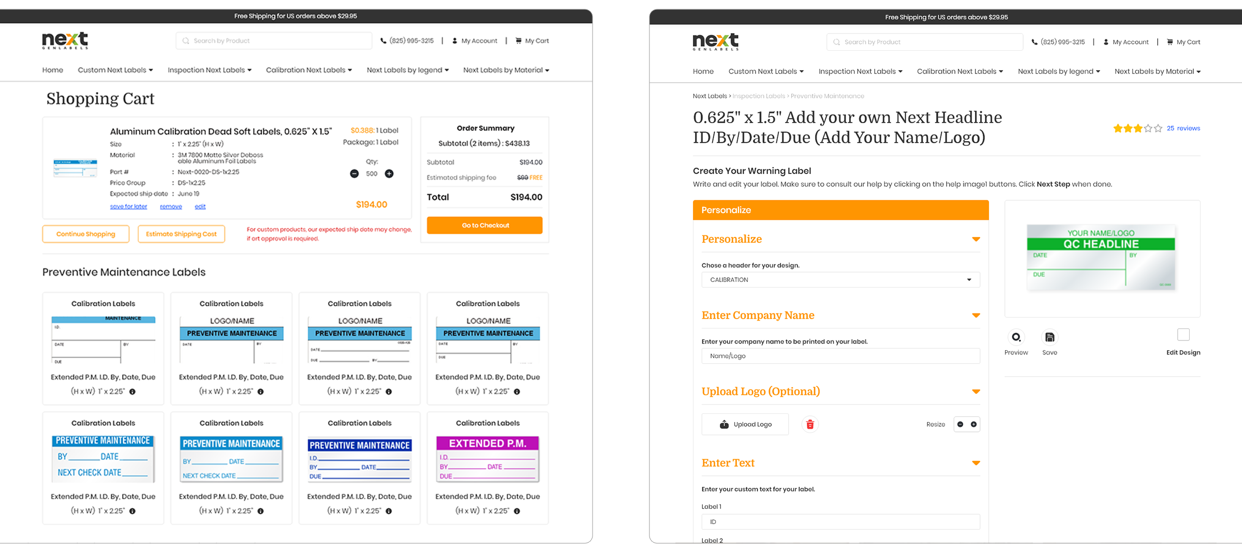Screen dimensions: 1242x552
Task: Click the Preview magnifier icon
Action: (1016, 337)
